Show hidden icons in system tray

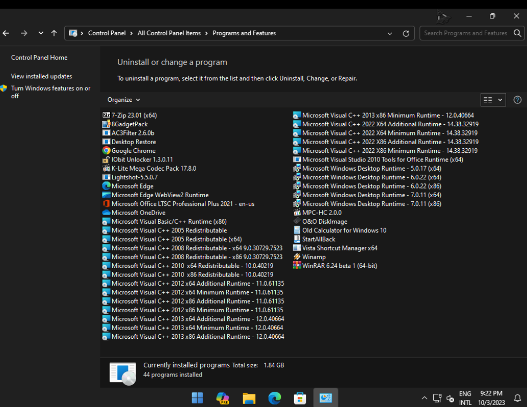[425, 398]
